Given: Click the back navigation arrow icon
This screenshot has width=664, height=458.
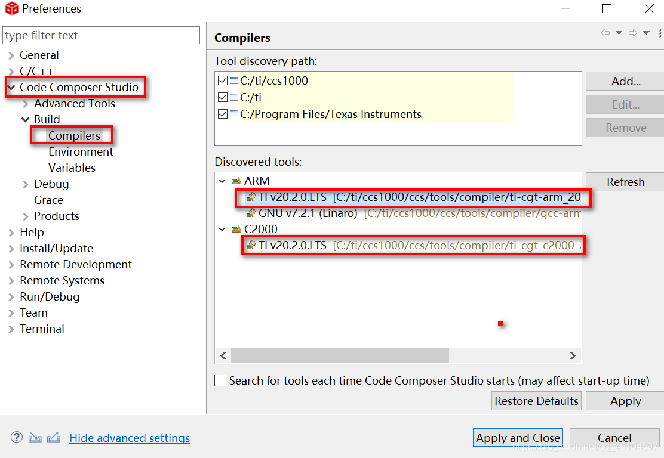Looking at the screenshot, I should (x=605, y=33).
